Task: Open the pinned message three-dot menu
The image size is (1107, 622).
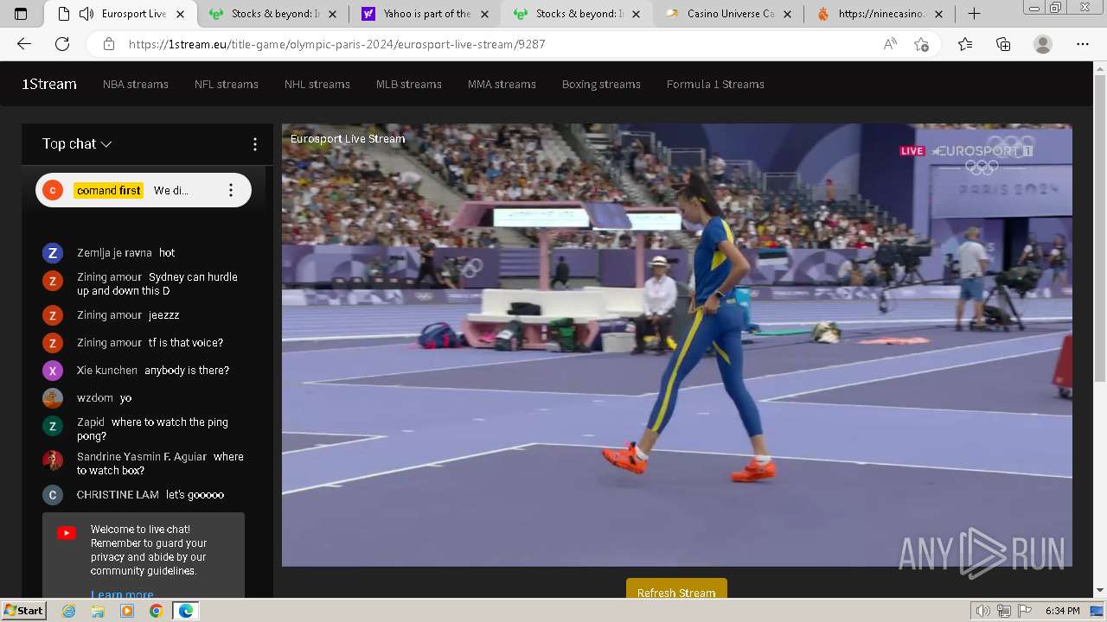Action: [230, 190]
